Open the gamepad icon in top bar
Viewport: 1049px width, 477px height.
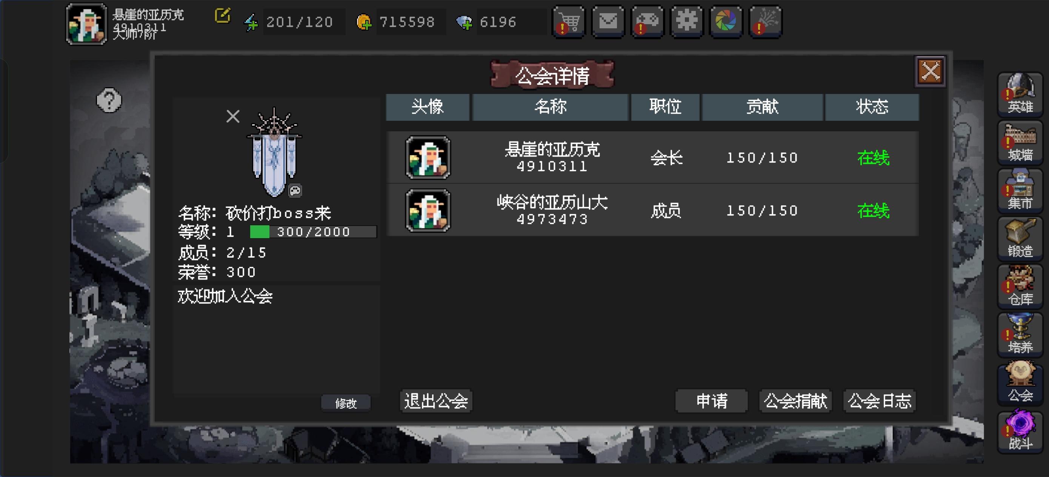click(x=647, y=21)
